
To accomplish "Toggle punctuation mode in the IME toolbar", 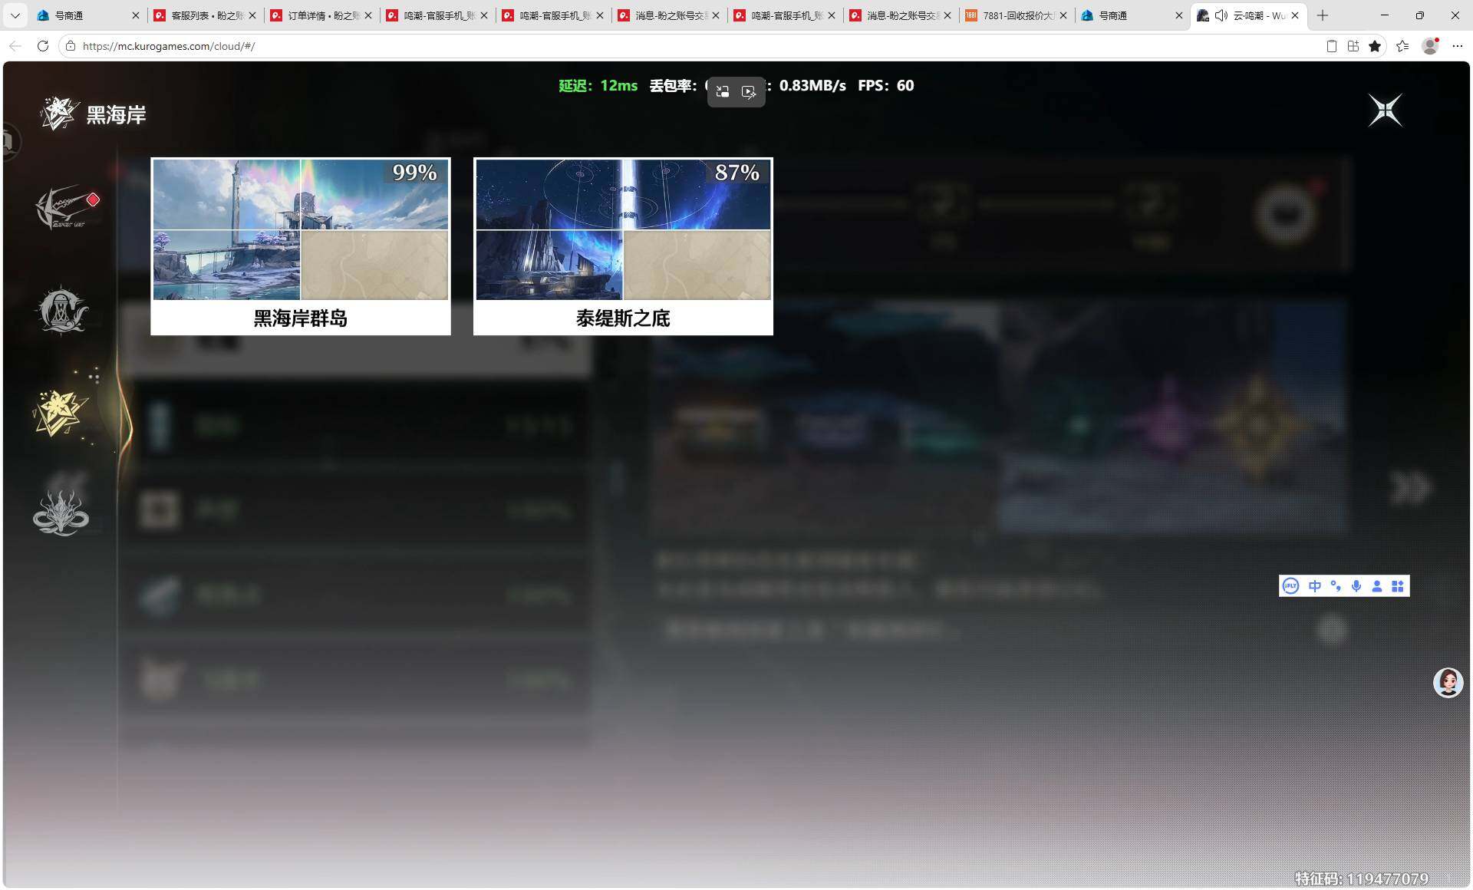I will pos(1336,586).
